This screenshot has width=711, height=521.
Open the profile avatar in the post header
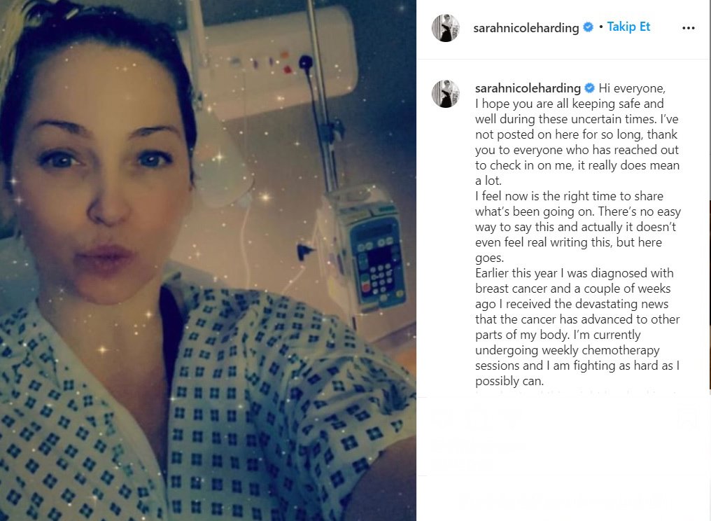click(x=445, y=28)
